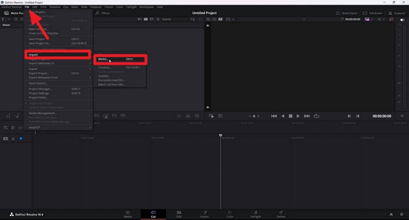This screenshot has width=409, height=220.
Task: Open the viewer resolution dropdown arrow
Action: click(x=372, y=19)
